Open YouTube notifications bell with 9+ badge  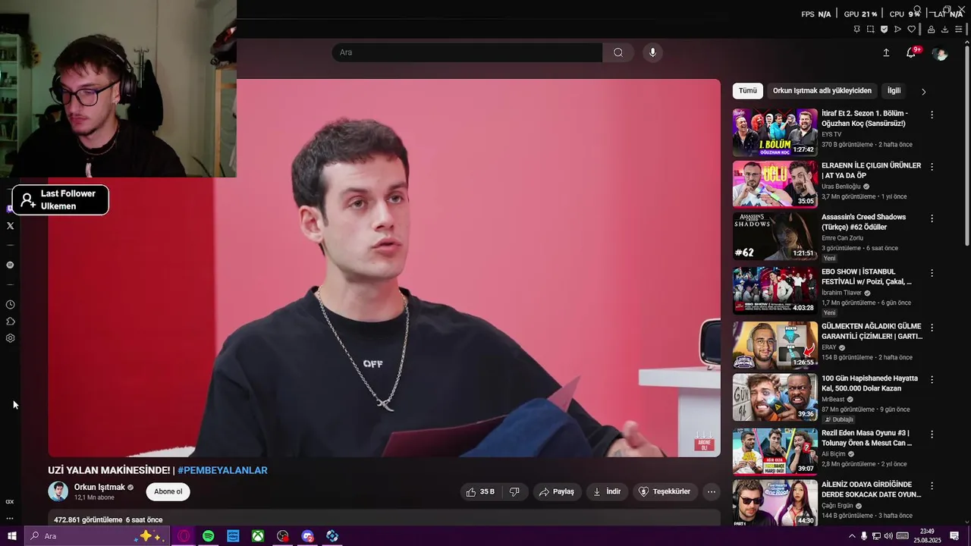[x=911, y=52]
